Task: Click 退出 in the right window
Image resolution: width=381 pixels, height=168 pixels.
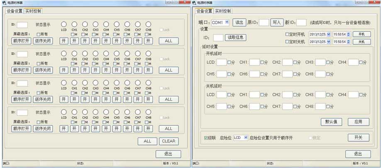Action: pos(358,154)
